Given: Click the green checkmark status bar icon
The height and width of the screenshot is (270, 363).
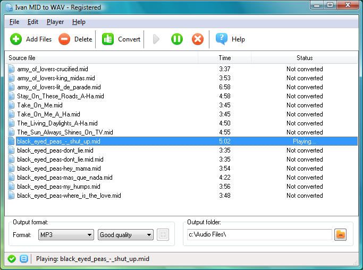Looking at the screenshot, I should (x=12, y=259).
